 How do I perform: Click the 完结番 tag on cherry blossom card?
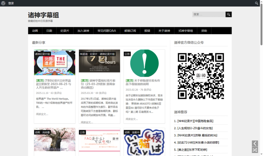[46, 132]
